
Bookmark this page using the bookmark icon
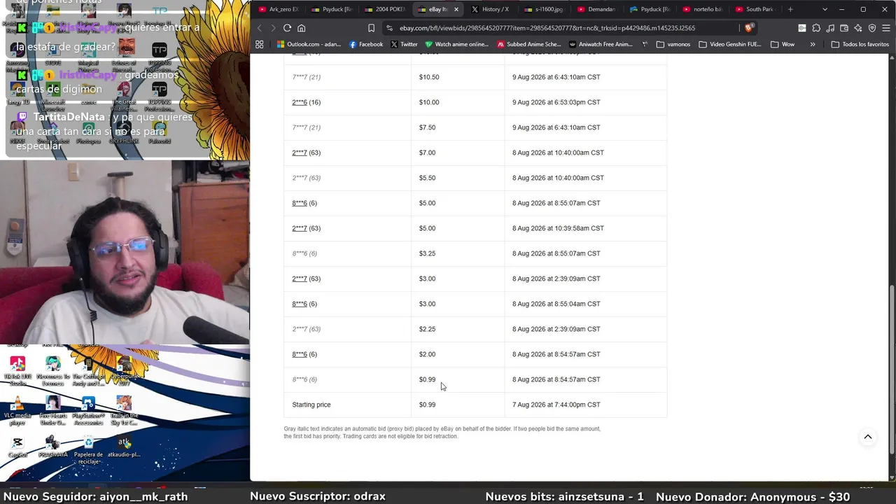click(371, 28)
